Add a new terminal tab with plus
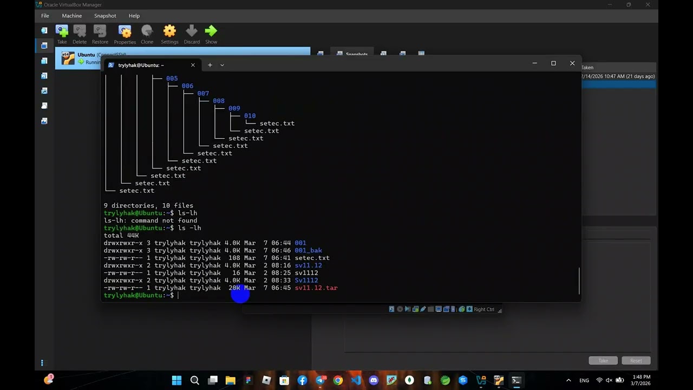Image resolution: width=693 pixels, height=390 pixels. point(210,65)
